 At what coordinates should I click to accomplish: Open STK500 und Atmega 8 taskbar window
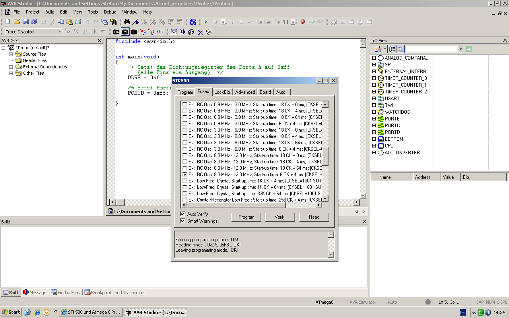click(90, 312)
